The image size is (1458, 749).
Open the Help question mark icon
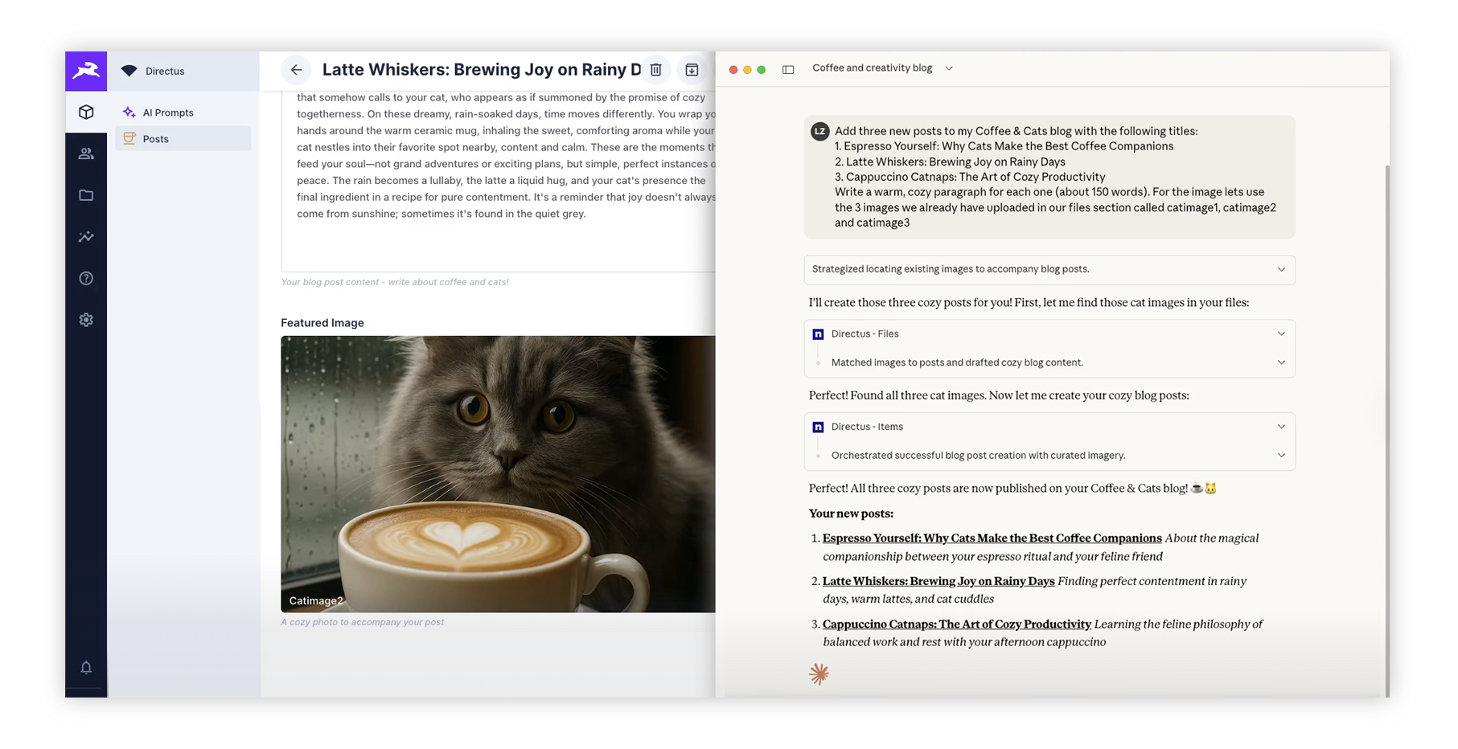click(x=86, y=278)
